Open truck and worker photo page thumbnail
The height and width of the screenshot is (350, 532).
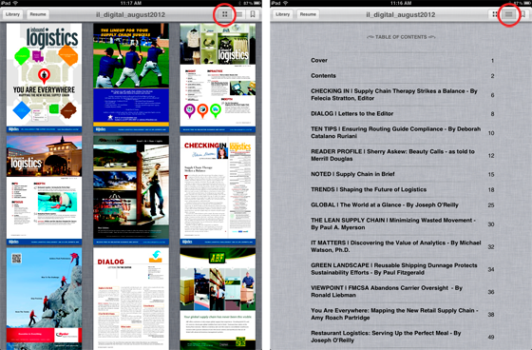tap(131, 190)
